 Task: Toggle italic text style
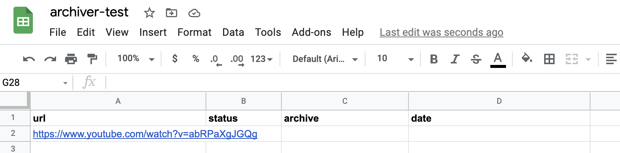455,59
